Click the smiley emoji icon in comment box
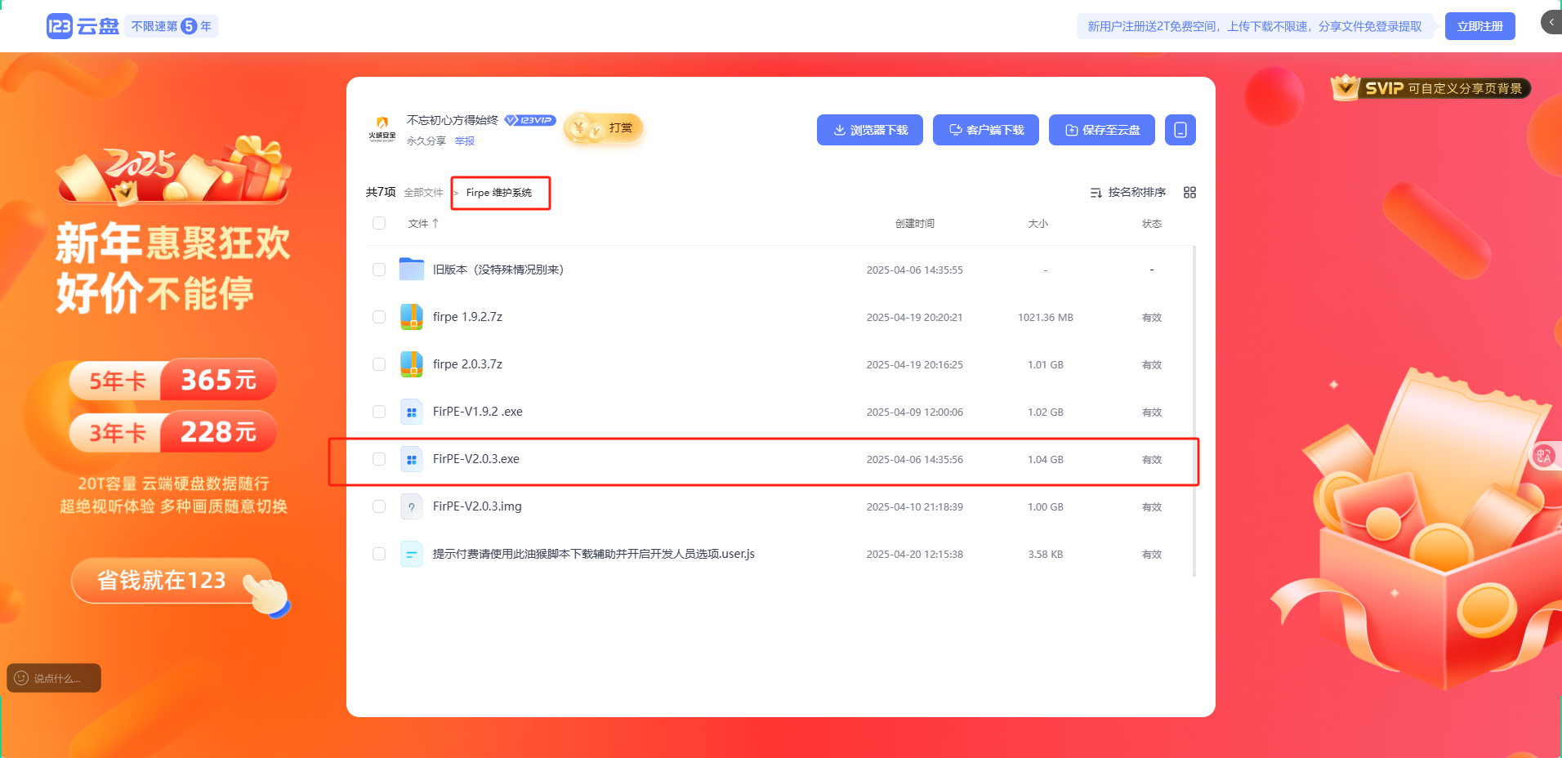This screenshot has width=1562, height=758. [21, 678]
